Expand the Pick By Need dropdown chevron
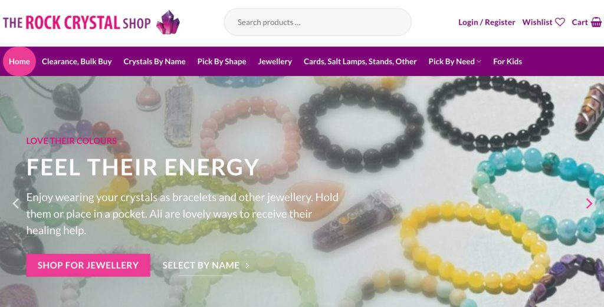The width and height of the screenshot is (604, 307). (x=479, y=61)
